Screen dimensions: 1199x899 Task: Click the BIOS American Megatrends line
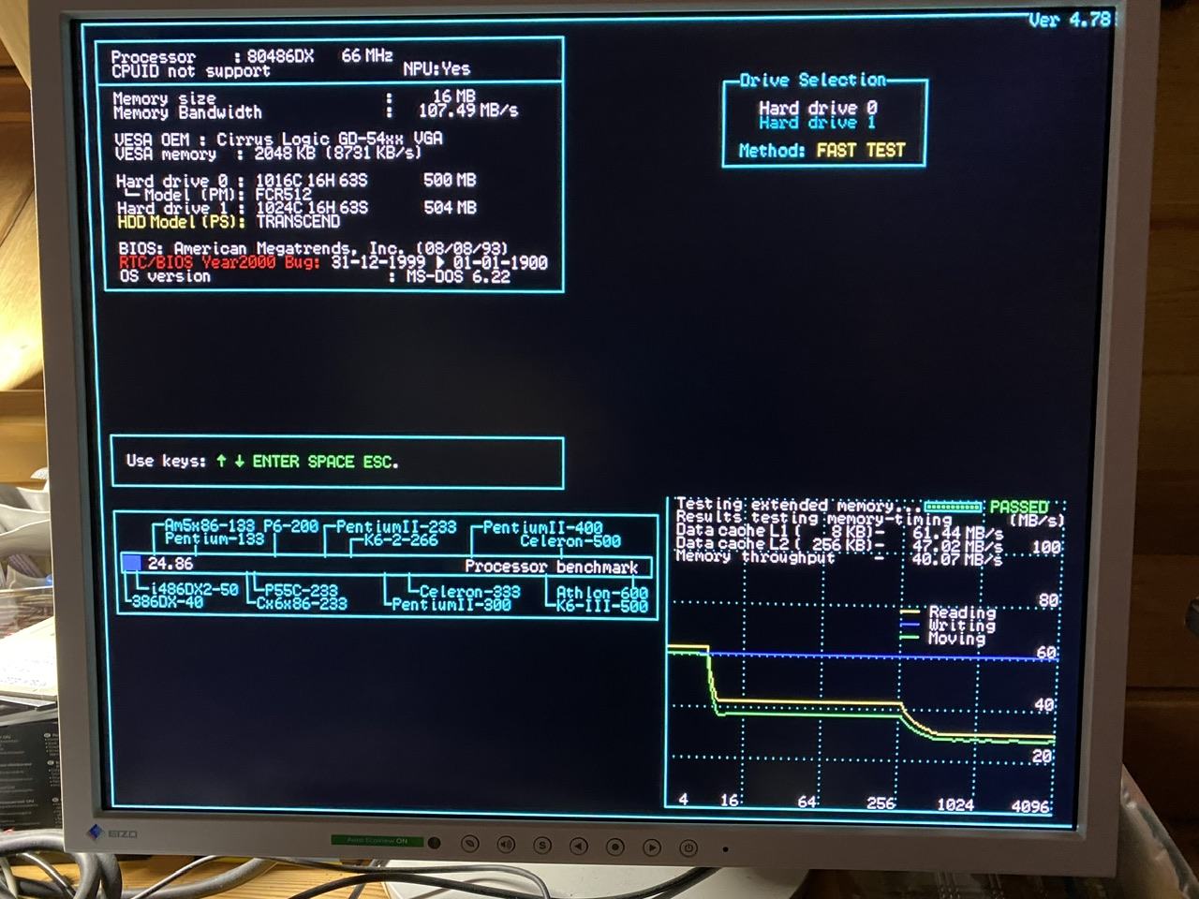316,249
